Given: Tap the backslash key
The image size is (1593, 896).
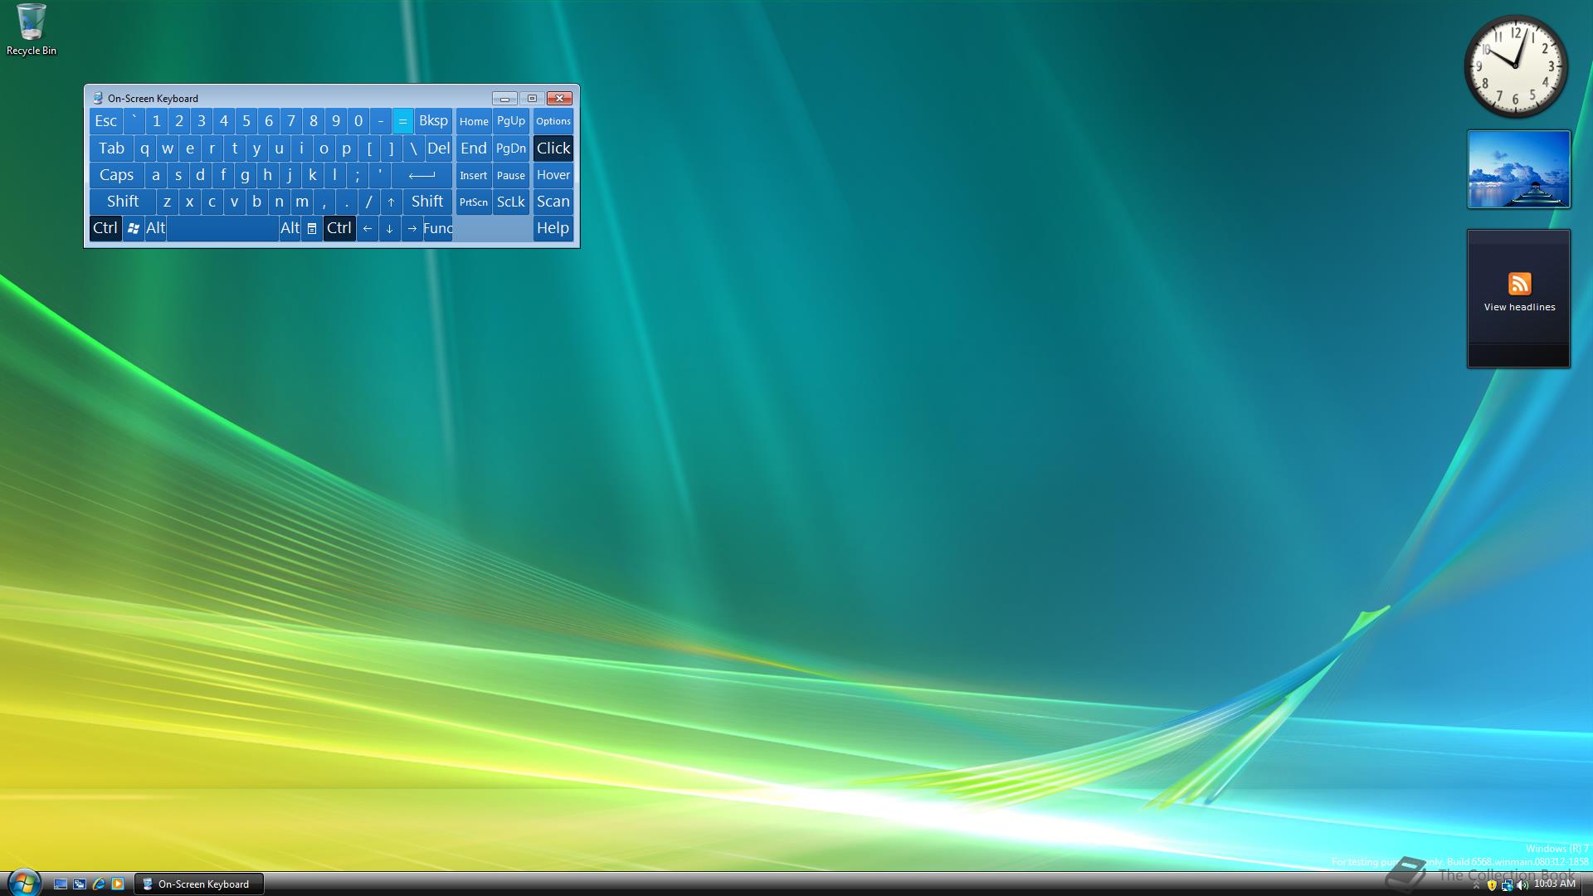Looking at the screenshot, I should pyautogui.click(x=413, y=149).
